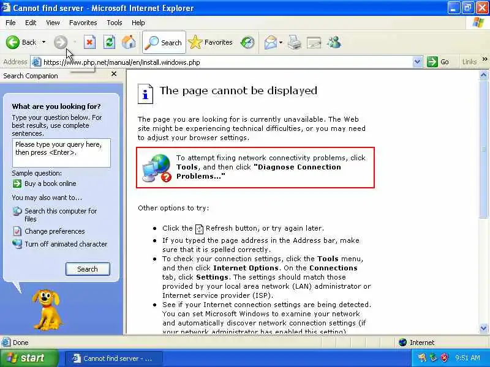Viewport: 490px width, 367px height.
Task: Click the green Go button
Action: click(x=438, y=62)
